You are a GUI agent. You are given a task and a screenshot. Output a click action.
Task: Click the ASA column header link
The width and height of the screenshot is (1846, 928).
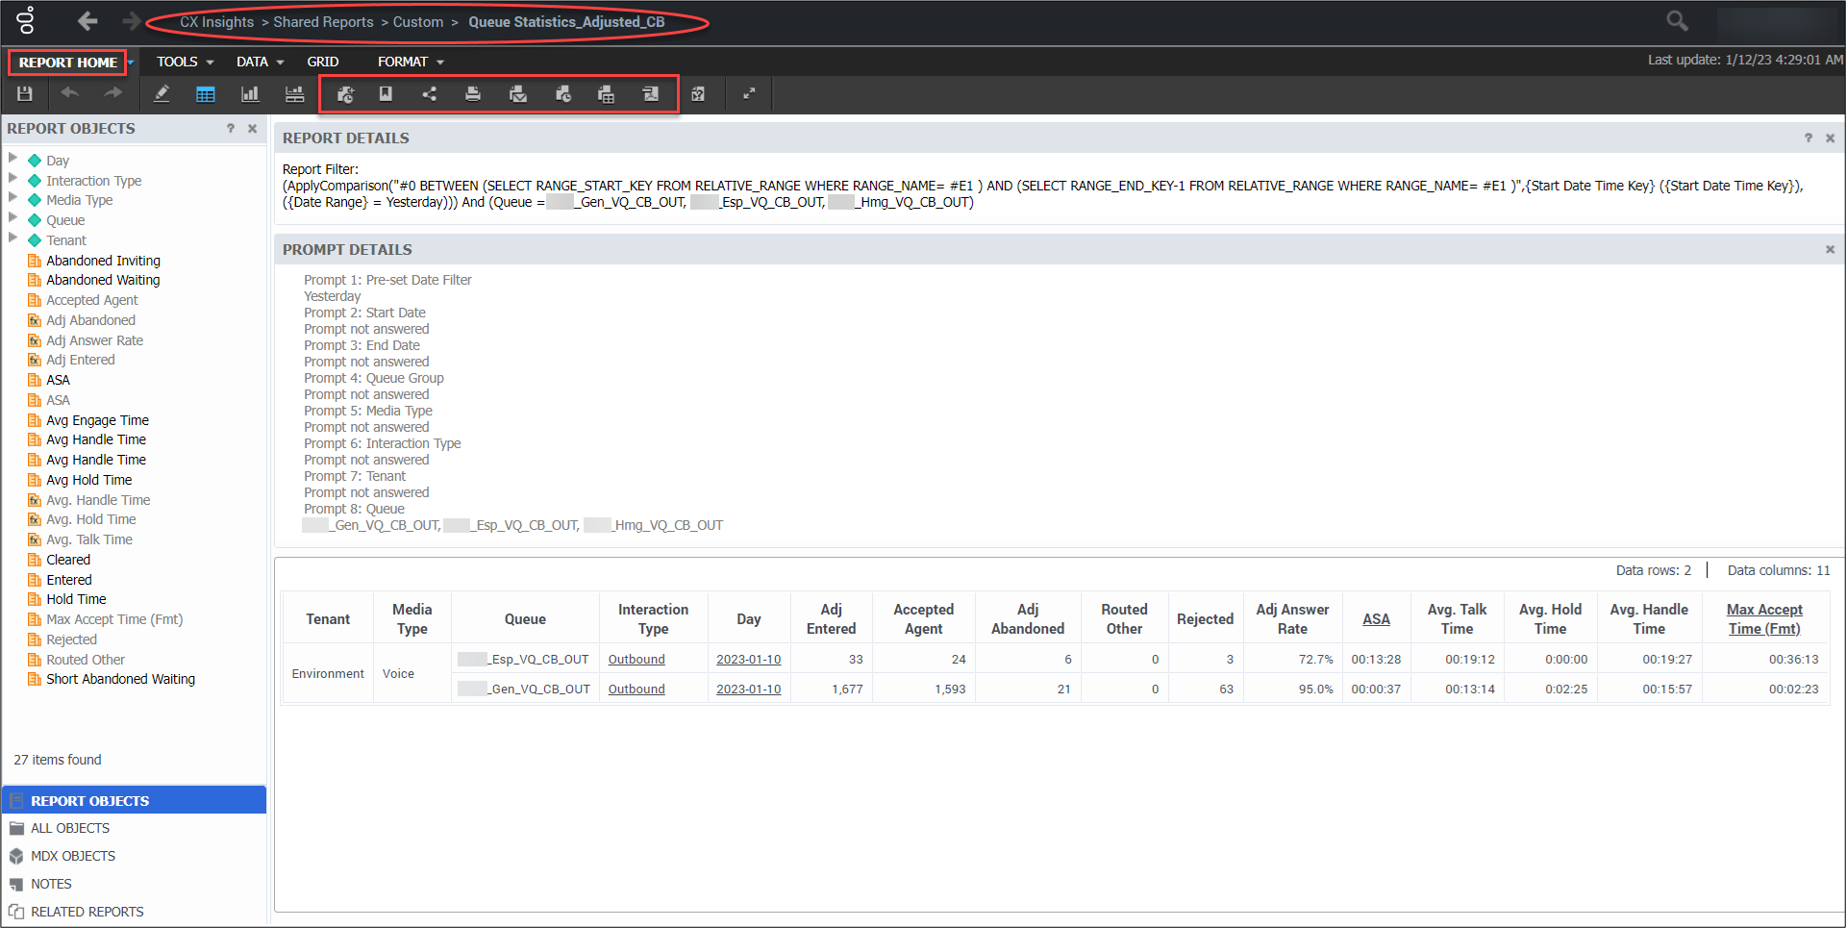1376,619
